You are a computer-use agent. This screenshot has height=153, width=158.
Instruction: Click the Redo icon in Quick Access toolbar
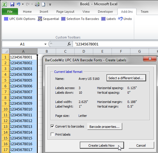(28, 4)
